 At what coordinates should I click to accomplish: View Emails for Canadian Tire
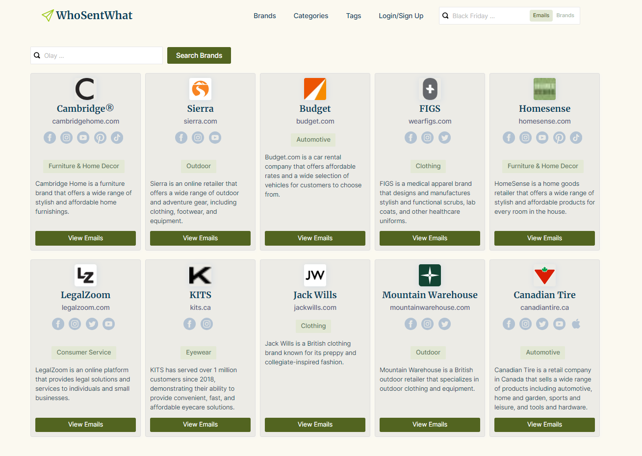tap(544, 425)
